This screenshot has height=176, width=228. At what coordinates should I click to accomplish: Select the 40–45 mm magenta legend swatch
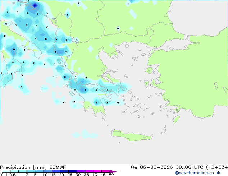[x=97, y=171]
